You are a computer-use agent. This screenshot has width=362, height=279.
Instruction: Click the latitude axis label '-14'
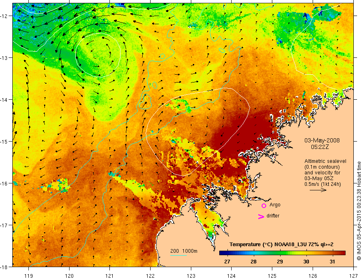pyautogui.click(x=5, y=100)
